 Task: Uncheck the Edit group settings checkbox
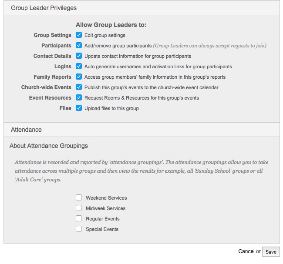pyautogui.click(x=79, y=35)
